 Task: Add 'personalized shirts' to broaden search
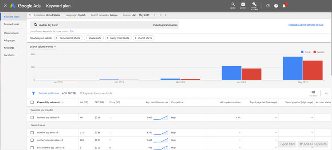click(68, 38)
